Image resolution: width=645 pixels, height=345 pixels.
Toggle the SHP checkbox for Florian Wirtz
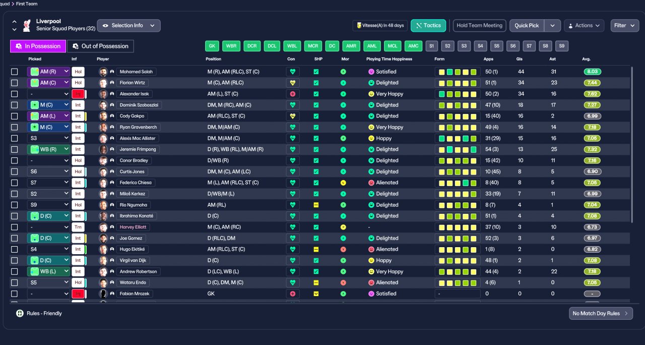pyautogui.click(x=316, y=83)
